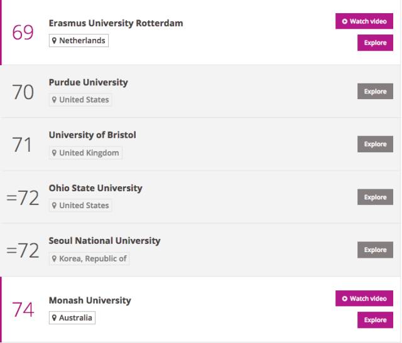The height and width of the screenshot is (343, 402).
Task: Open the Monash University title link
Action: pos(90,300)
